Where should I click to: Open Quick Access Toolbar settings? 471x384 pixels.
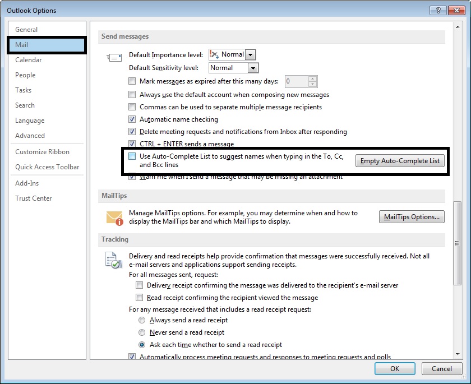[47, 167]
